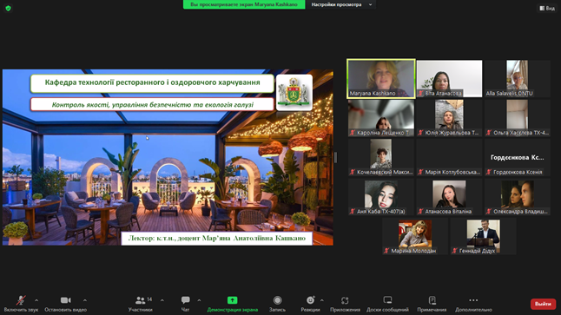Start recording with Запись button
This screenshot has height=315, width=561.
(277, 304)
